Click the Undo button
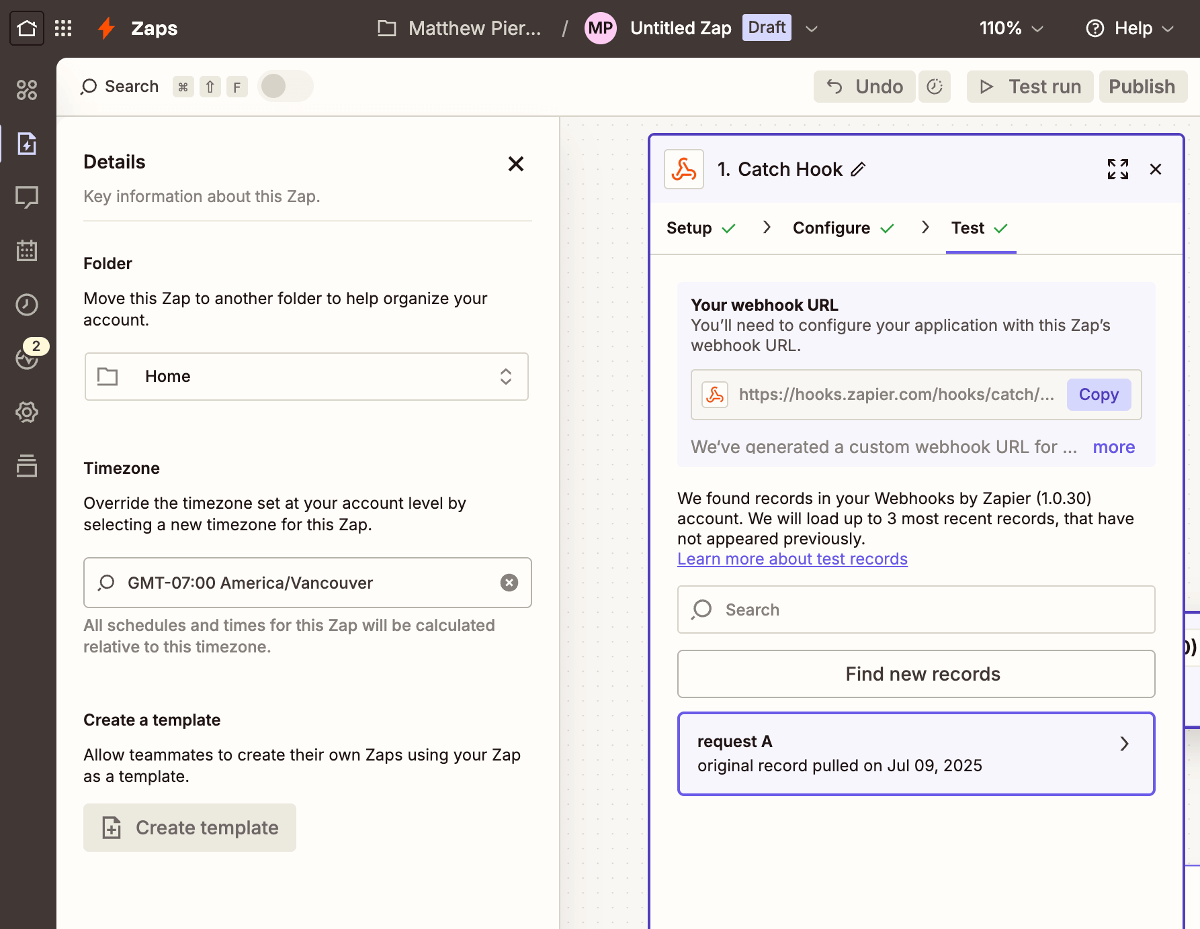Screen dimensions: 1200x929 pyautogui.click(x=865, y=87)
